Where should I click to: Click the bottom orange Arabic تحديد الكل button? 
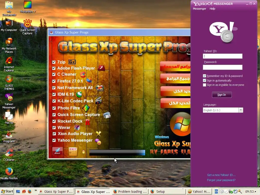(175, 103)
